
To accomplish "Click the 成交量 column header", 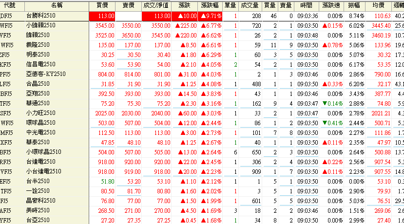I will 250,5.
